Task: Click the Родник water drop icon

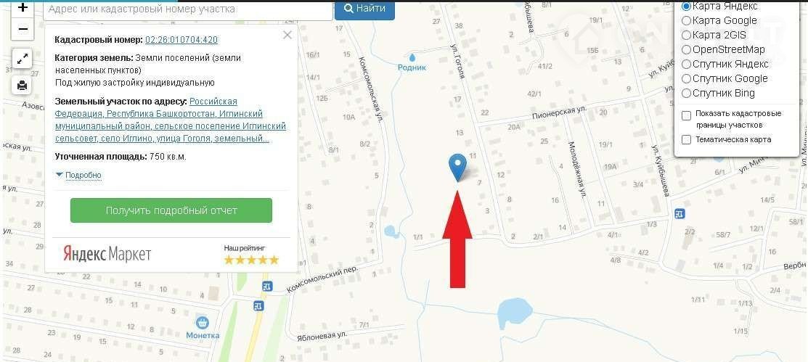Action: 412,57
